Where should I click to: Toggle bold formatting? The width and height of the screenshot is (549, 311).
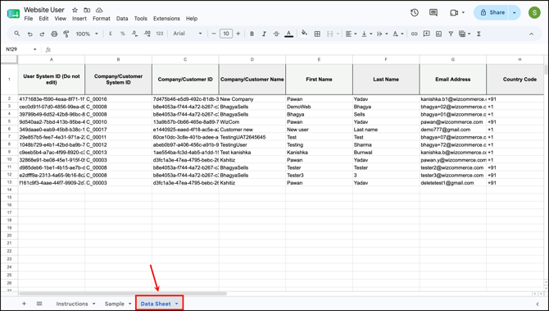(252, 34)
